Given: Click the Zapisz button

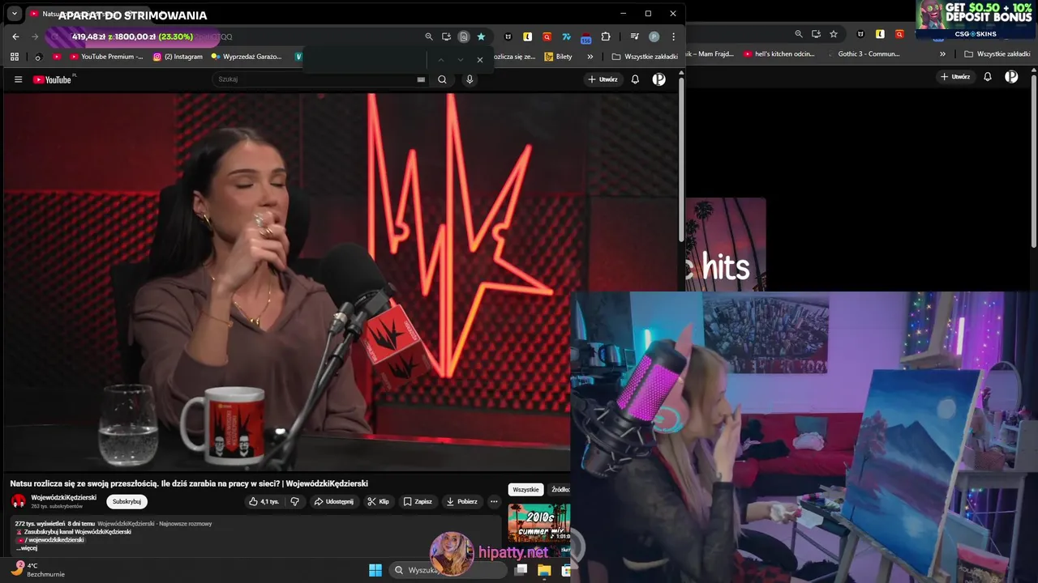Looking at the screenshot, I should 418,501.
